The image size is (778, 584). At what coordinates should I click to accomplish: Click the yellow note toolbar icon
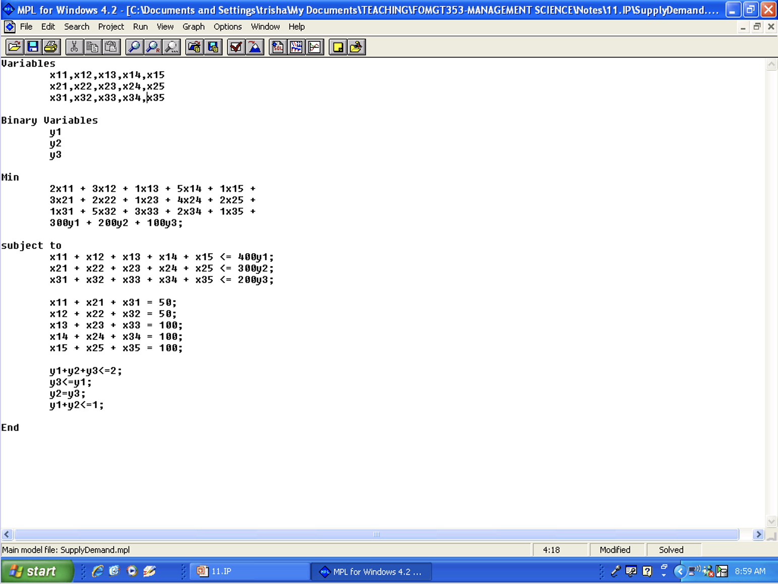[x=338, y=47]
